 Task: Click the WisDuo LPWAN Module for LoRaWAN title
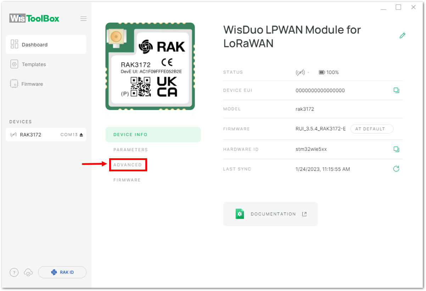pos(292,36)
